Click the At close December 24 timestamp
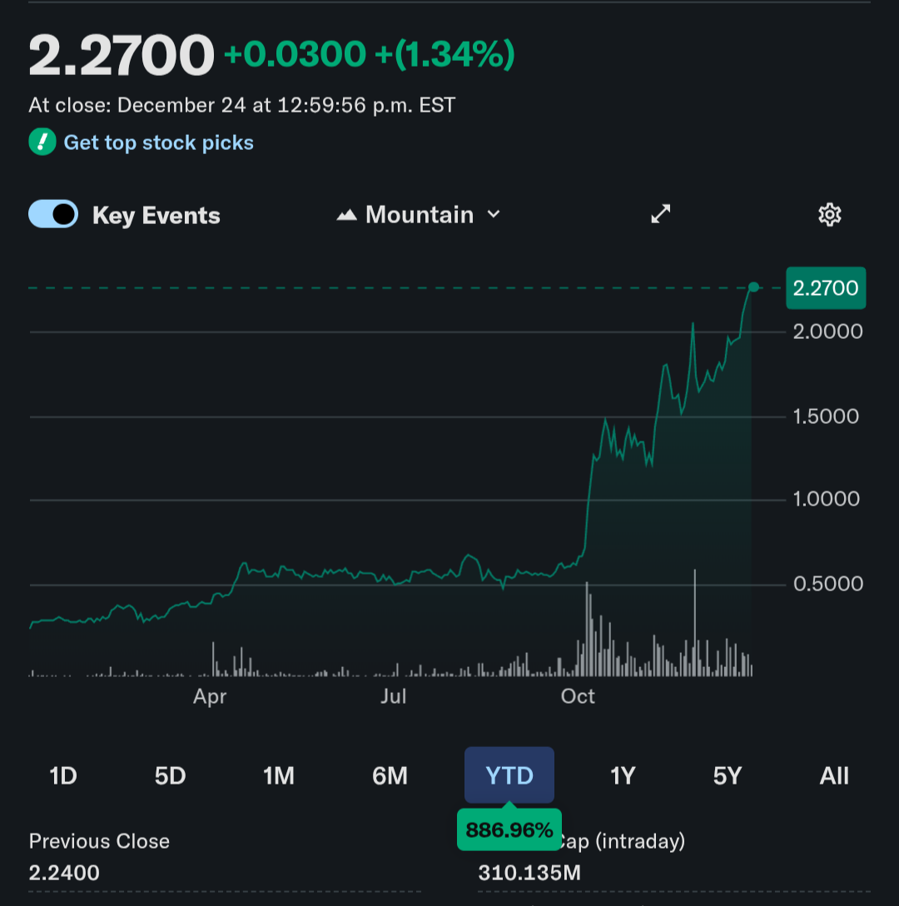This screenshot has width=899, height=906. 242,105
